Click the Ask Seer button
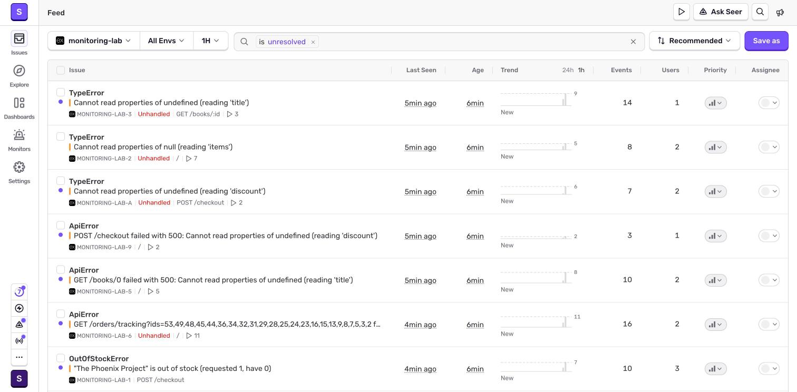 (721, 12)
